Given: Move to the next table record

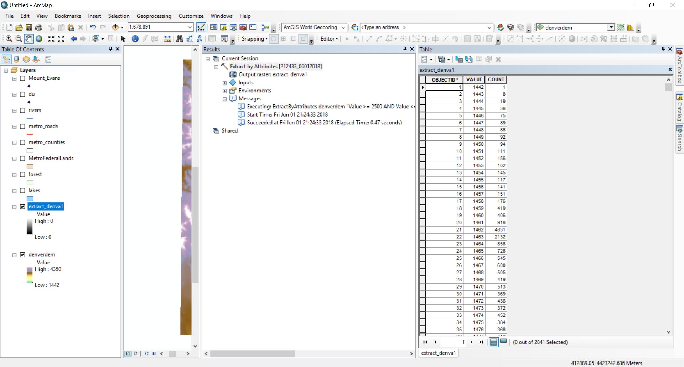Looking at the screenshot, I should tap(471, 342).
